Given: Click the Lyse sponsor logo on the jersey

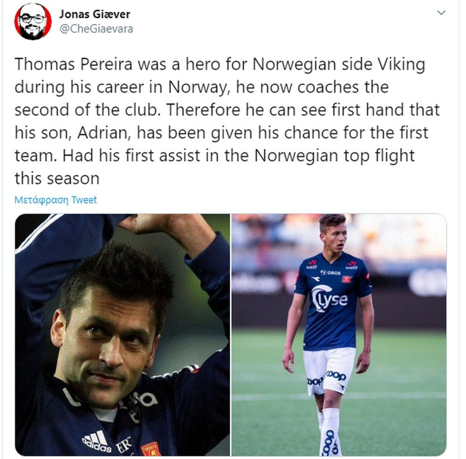Looking at the screenshot, I should click(329, 299).
